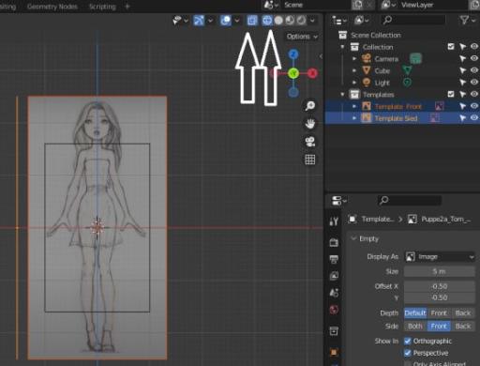Click the Size 5 m field
Image resolution: width=480 pixels, height=366 pixels.
pyautogui.click(x=440, y=271)
